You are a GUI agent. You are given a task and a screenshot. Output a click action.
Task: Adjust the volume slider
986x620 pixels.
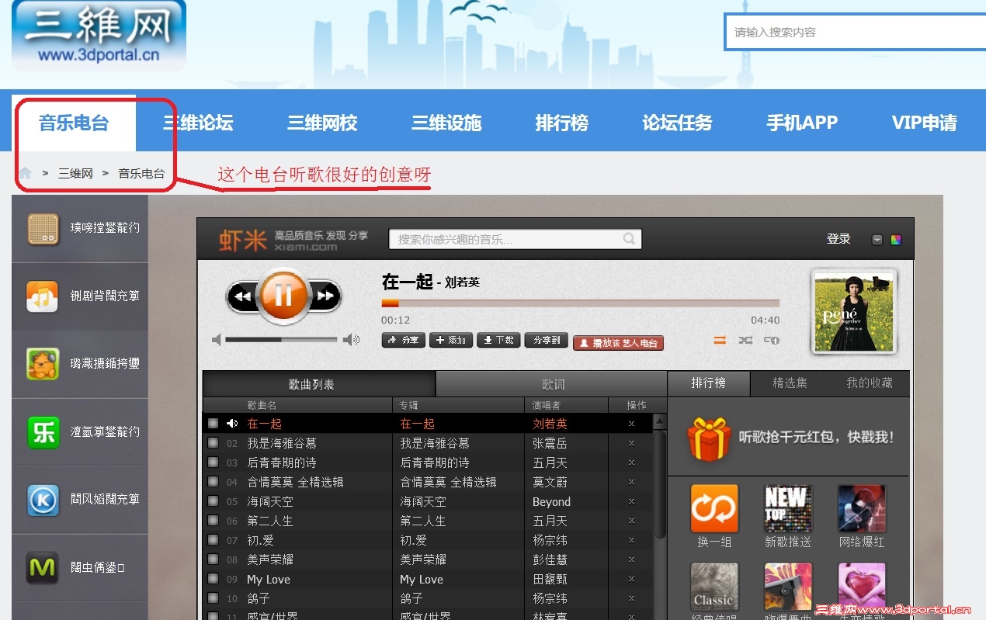(281, 339)
